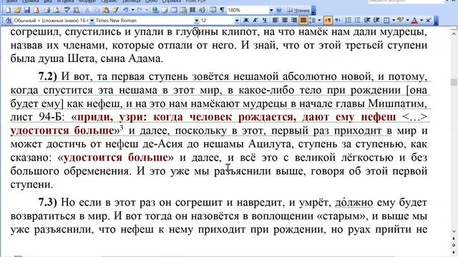The width and height of the screenshot is (458, 257).
Task: Open the Styles and Formatting pane icon
Action: [x=8, y=21]
